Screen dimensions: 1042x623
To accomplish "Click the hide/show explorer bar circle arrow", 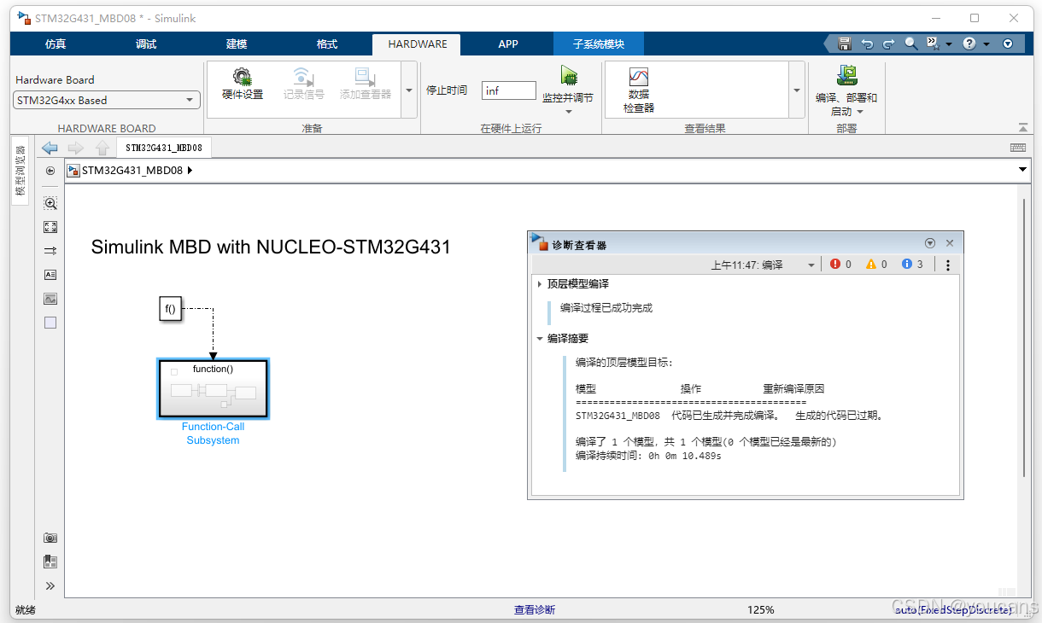I will (50, 171).
